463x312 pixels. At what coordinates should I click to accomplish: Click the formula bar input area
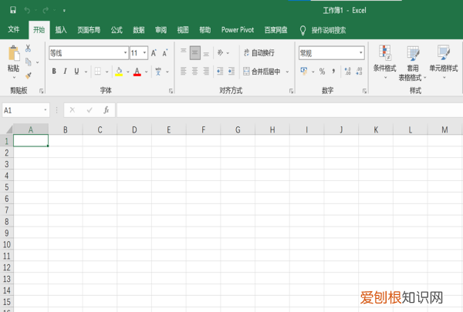tap(289, 110)
